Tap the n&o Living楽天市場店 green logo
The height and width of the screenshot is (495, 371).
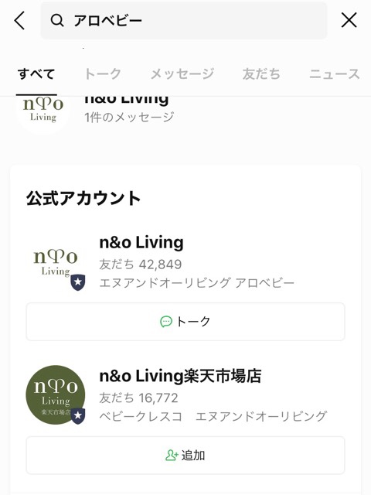click(x=56, y=395)
